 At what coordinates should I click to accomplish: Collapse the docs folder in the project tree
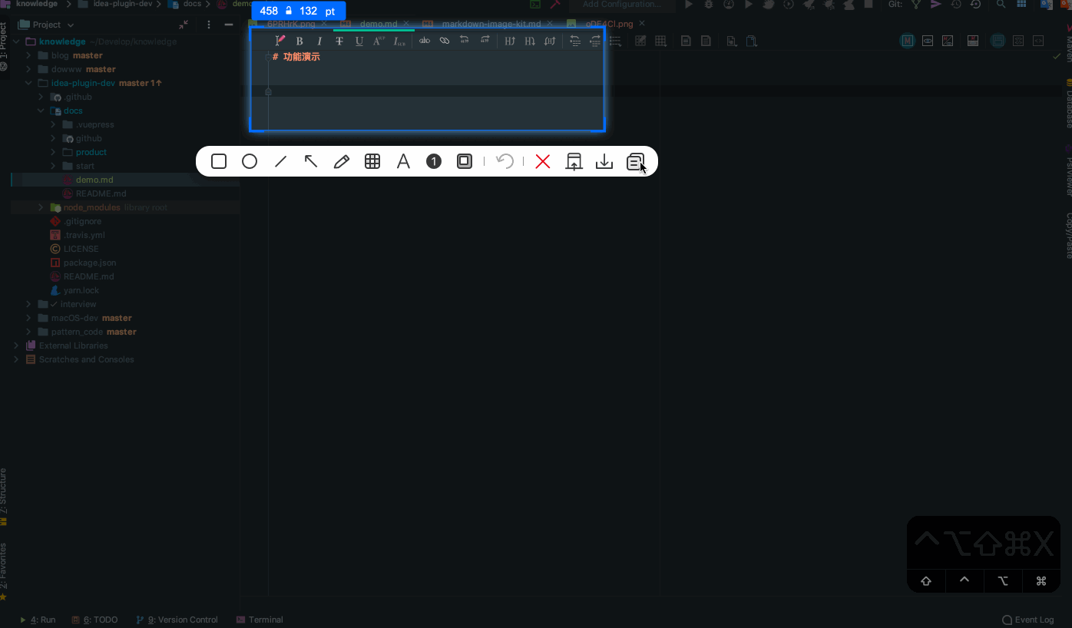(x=41, y=111)
